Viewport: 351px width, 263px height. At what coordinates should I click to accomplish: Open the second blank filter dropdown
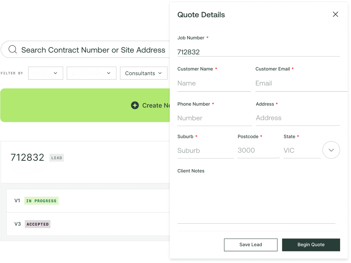(91, 73)
